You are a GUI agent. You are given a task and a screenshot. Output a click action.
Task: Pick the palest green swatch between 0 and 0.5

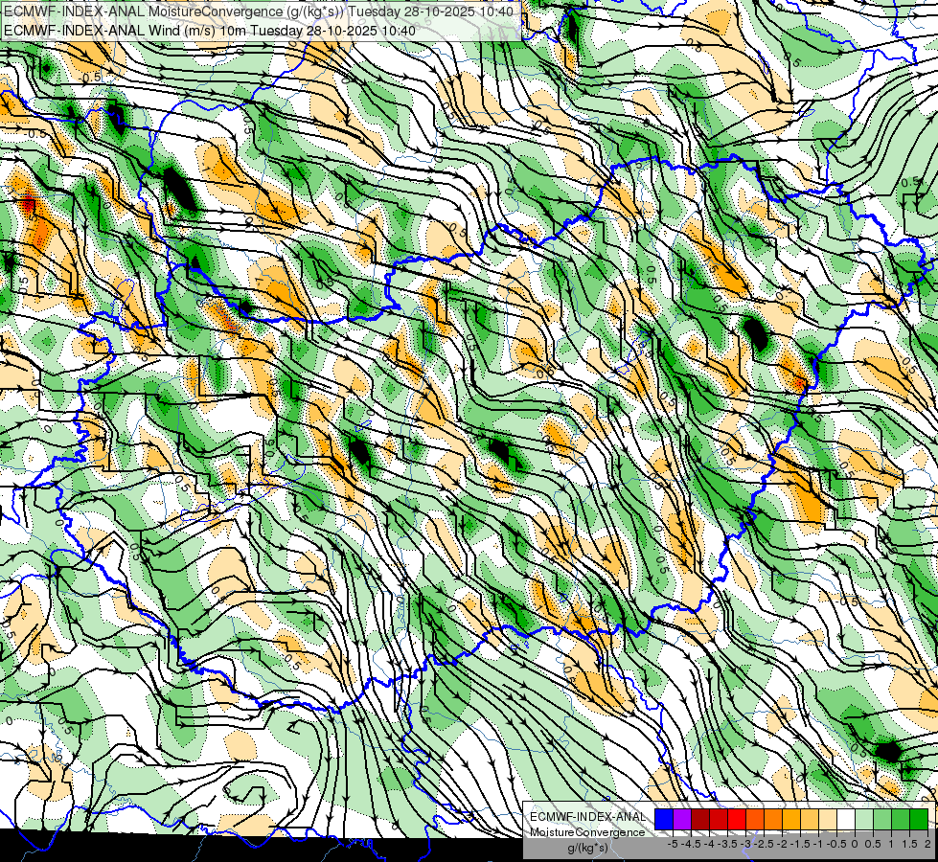(864, 820)
